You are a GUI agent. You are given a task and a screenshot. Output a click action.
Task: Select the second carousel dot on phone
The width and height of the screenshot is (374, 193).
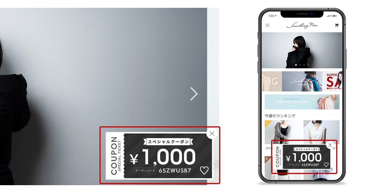coord(300,65)
